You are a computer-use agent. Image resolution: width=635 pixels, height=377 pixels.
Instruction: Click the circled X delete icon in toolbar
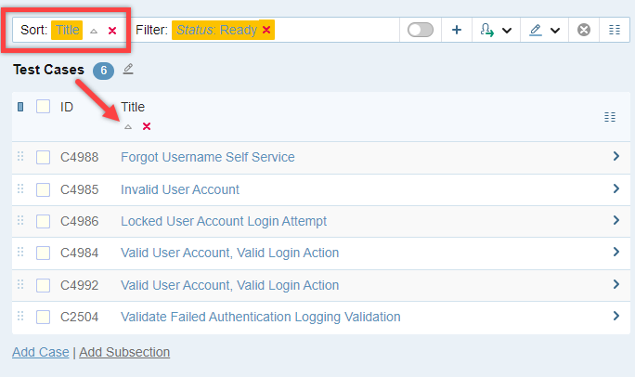(584, 30)
